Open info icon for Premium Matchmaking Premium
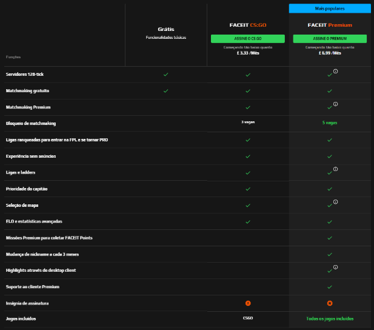Screen dimensions: 374x330 coord(335,104)
